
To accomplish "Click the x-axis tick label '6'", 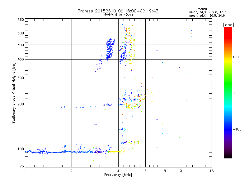I will (x=145, y=171).
